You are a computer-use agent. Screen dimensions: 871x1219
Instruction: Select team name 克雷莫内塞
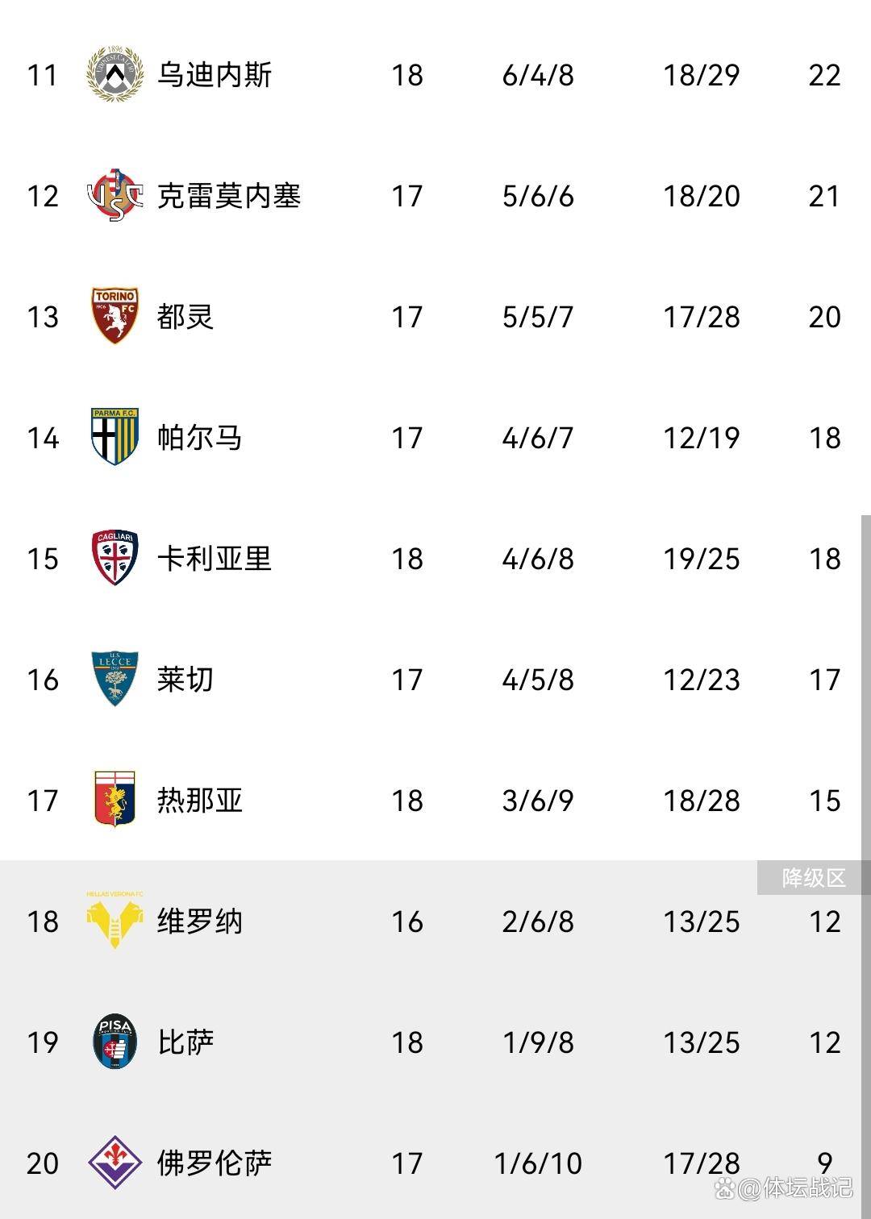228,196
